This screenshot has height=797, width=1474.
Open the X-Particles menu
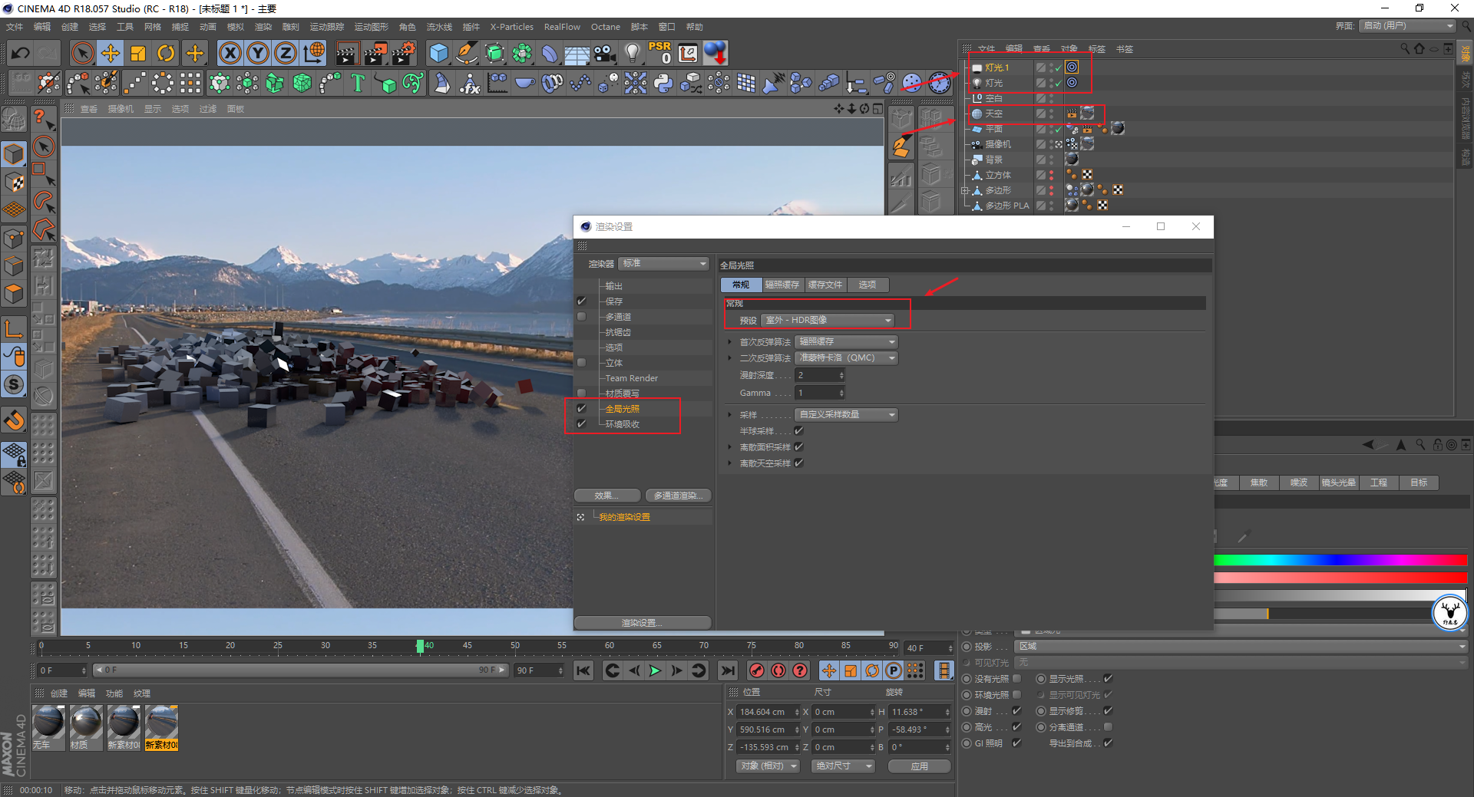pos(511,27)
